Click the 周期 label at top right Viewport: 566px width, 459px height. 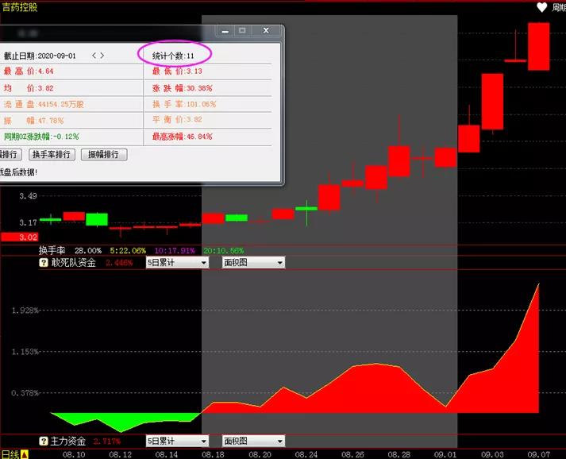[x=558, y=8]
